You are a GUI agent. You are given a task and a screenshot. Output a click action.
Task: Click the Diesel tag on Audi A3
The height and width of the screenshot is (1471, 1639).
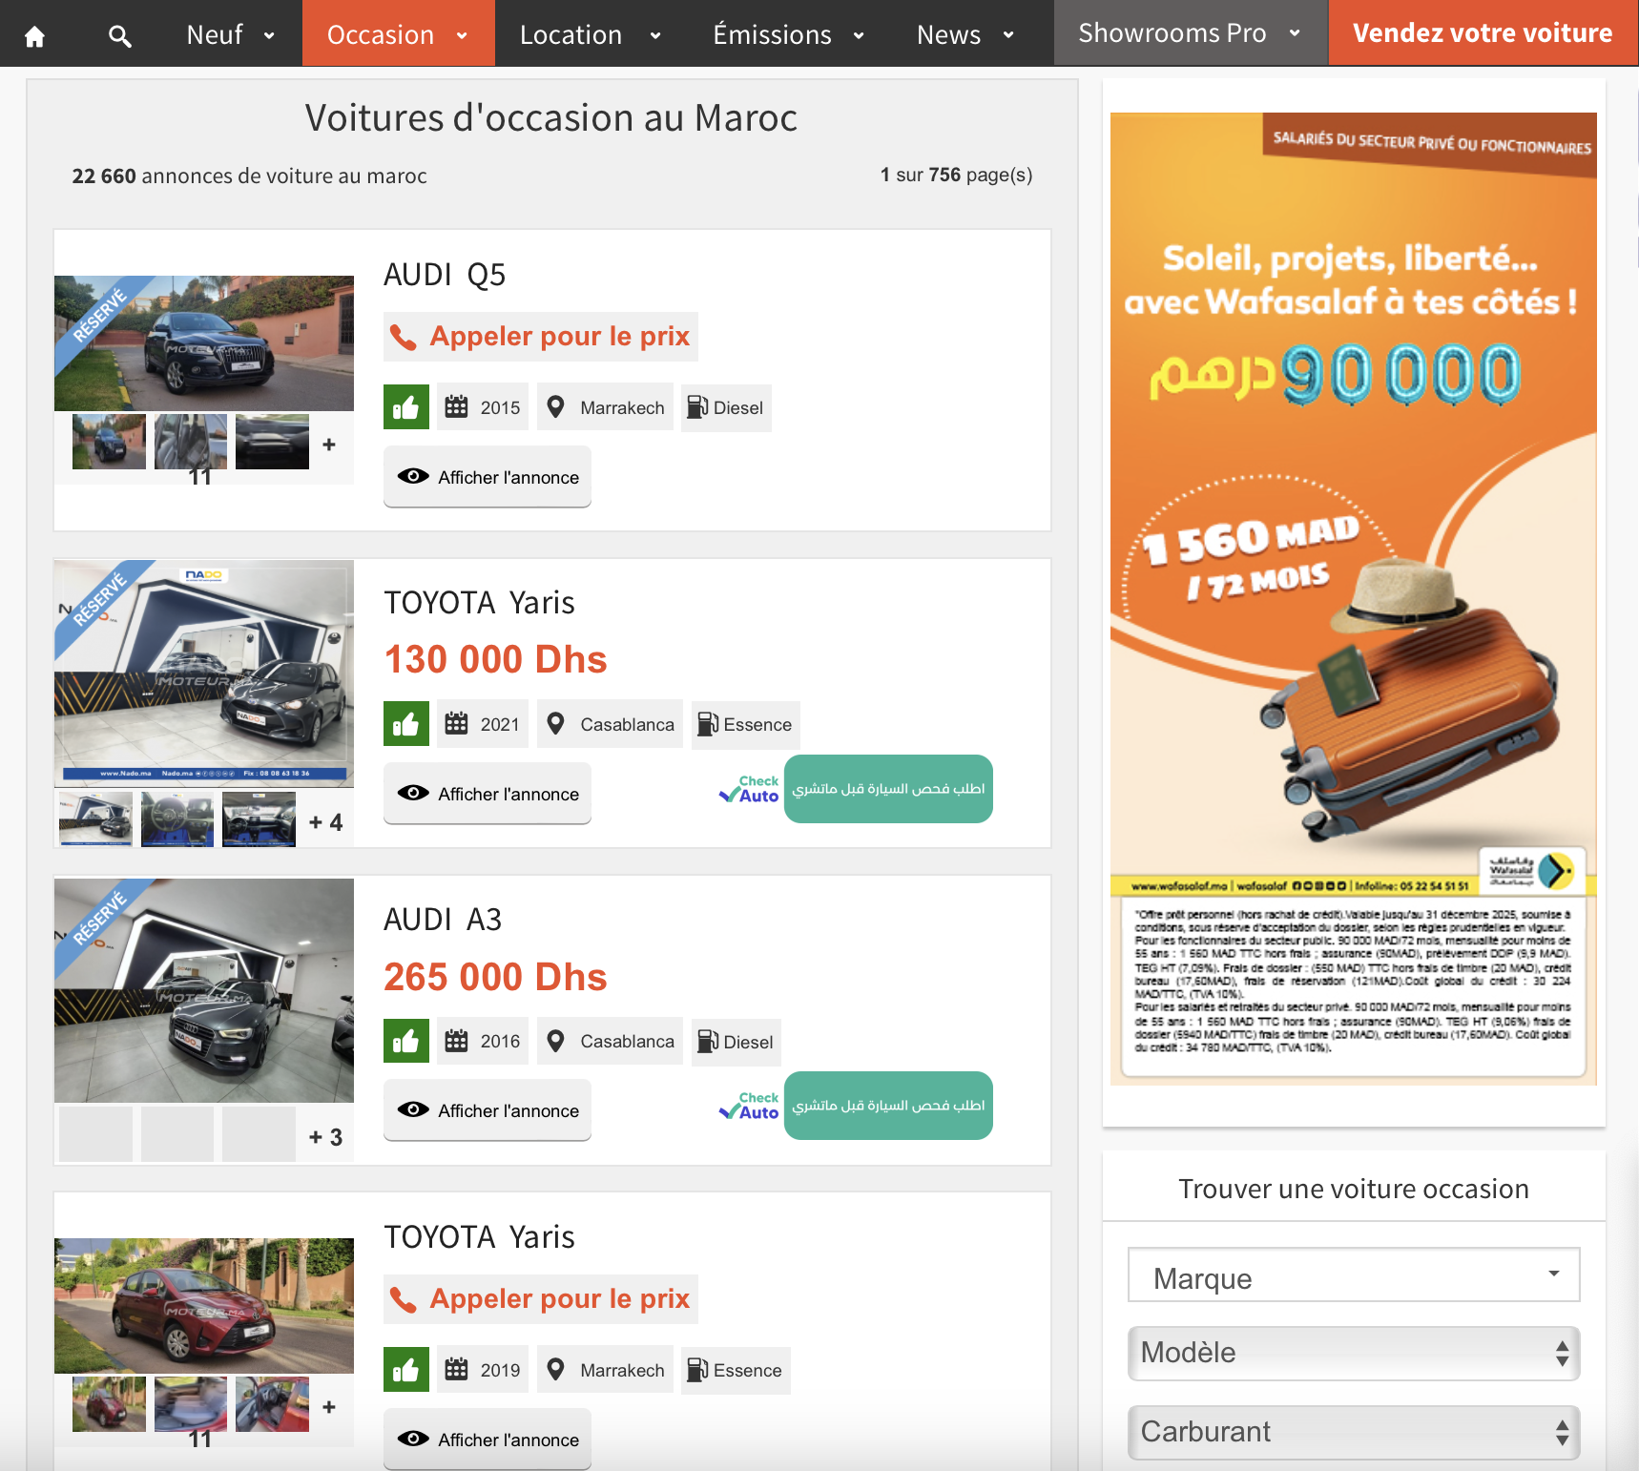pyautogui.click(x=737, y=1042)
